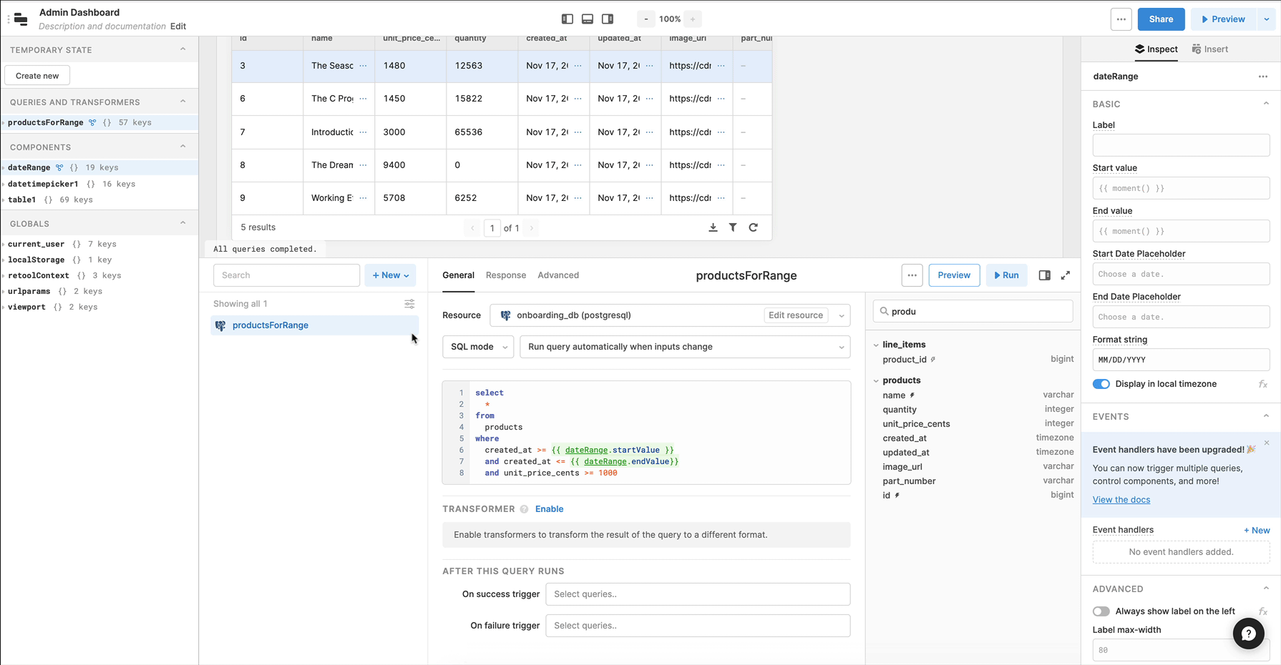Open the New query dropdown
The image size is (1281, 665).
tap(390, 275)
